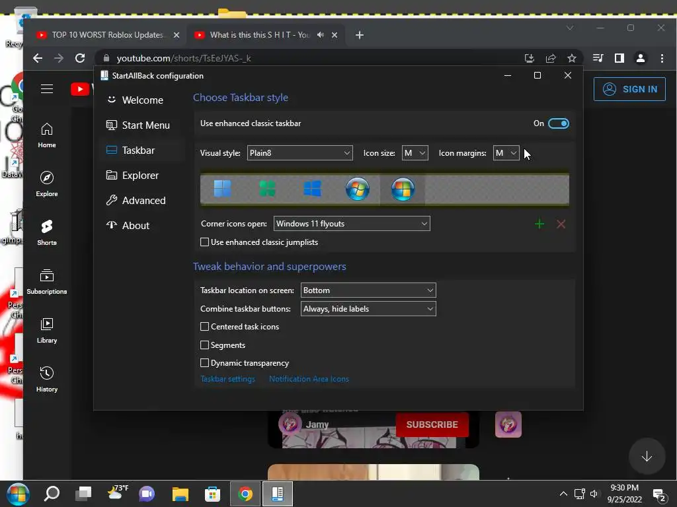The image size is (677, 507).
Task: Open the taskbar volume speaker icon
Action: tap(594, 494)
